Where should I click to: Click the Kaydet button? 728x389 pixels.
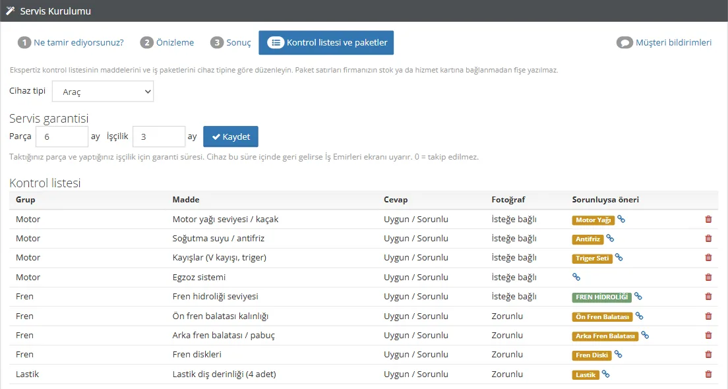coord(231,136)
